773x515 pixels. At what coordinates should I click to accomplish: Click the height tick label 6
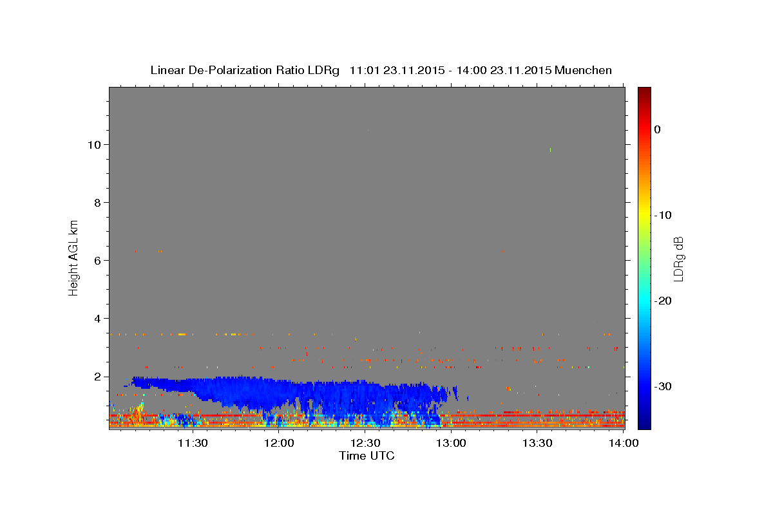point(99,261)
